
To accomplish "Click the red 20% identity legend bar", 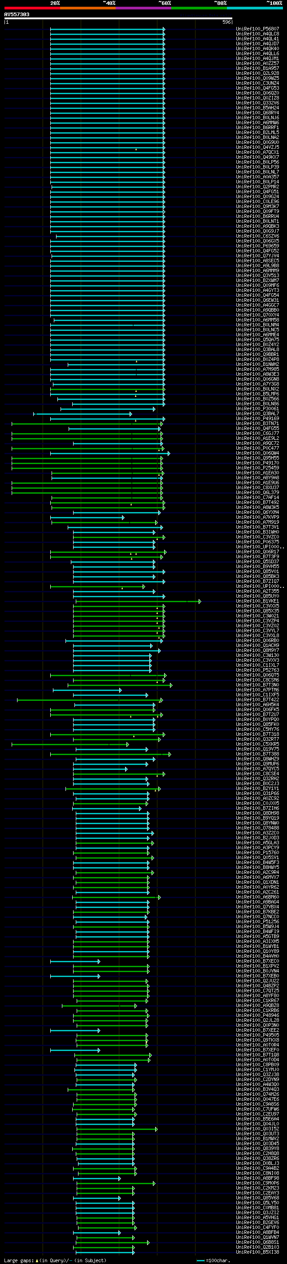I will click(x=32, y=8).
